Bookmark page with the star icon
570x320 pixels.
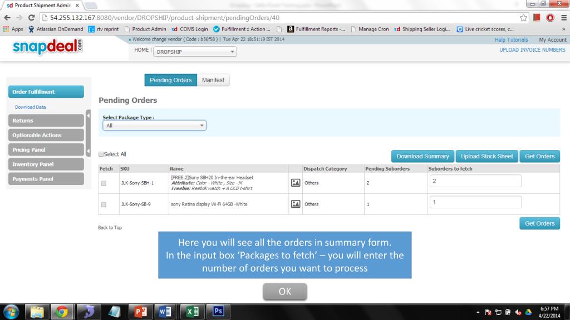523,17
